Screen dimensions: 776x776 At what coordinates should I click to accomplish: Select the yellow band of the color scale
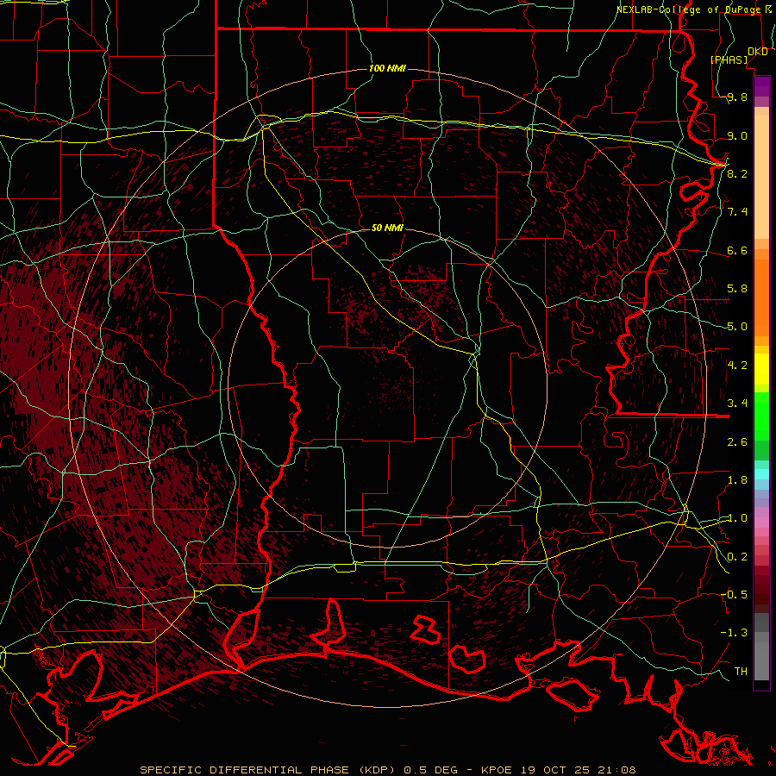(761, 369)
